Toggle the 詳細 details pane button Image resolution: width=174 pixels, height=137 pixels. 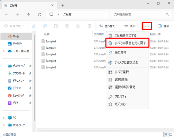point(164,26)
